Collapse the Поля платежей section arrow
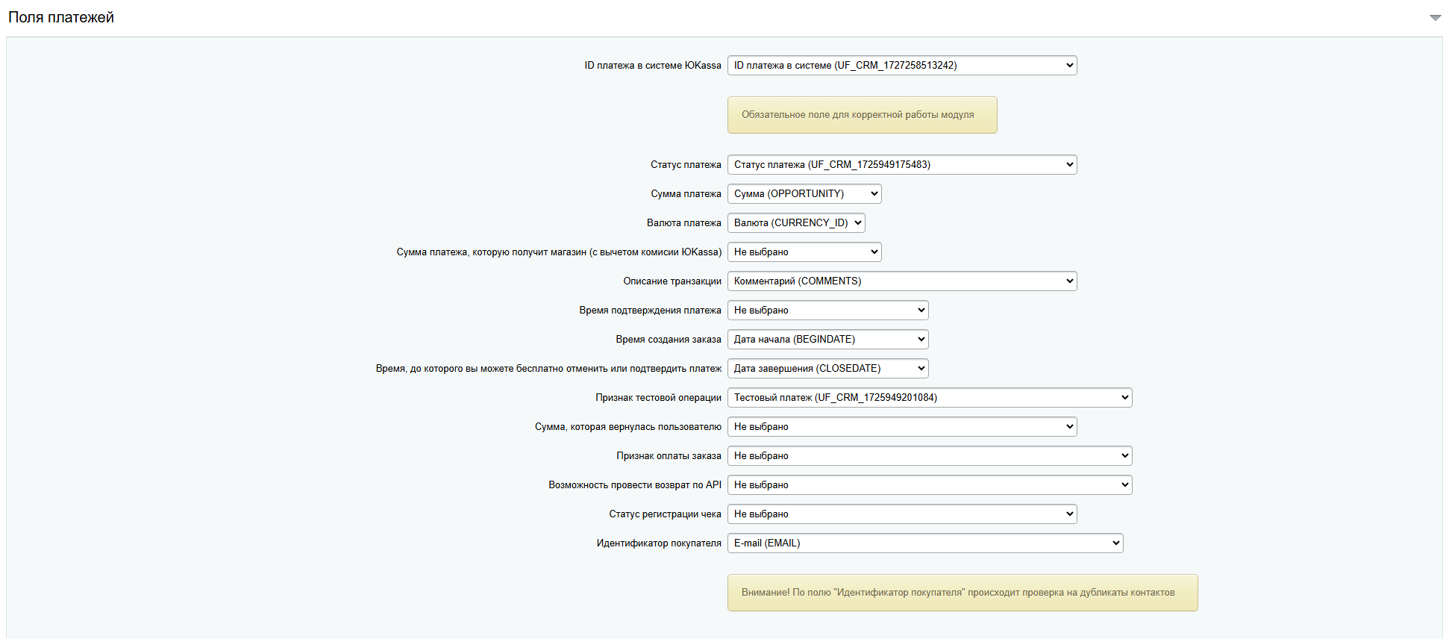Screen dimensions: 1446x639 [x=1435, y=18]
